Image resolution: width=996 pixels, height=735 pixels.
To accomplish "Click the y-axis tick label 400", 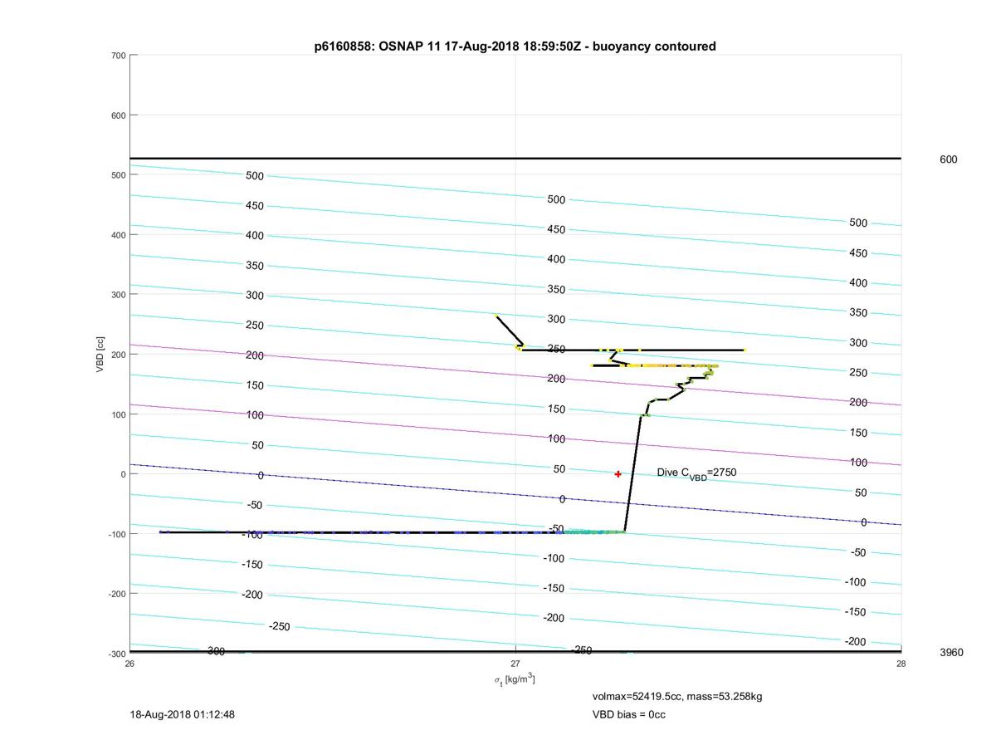I will (118, 235).
